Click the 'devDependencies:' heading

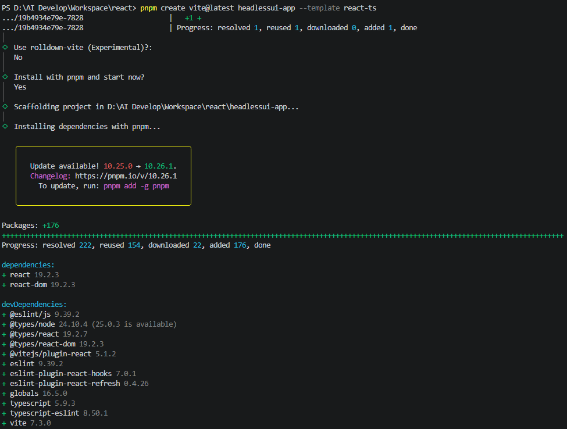click(x=34, y=305)
